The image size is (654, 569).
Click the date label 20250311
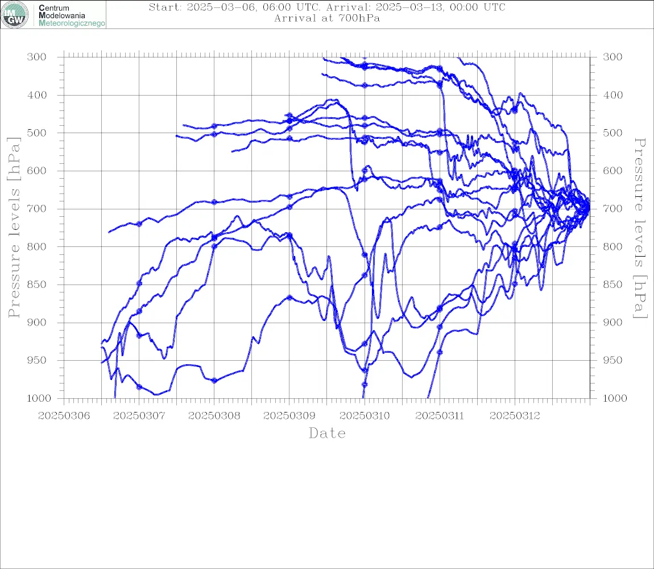(440, 416)
